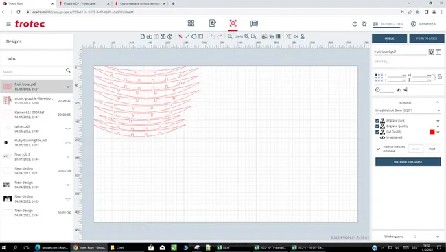The width and height of the screenshot is (446, 252).
Task: Zoom out of the canvas
Action: coord(230,36)
